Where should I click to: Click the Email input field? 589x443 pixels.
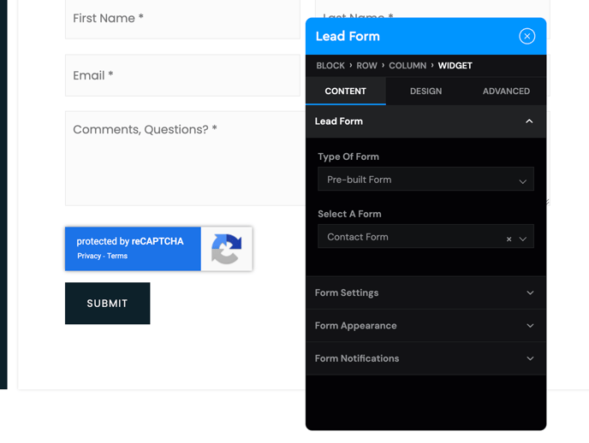[182, 75]
